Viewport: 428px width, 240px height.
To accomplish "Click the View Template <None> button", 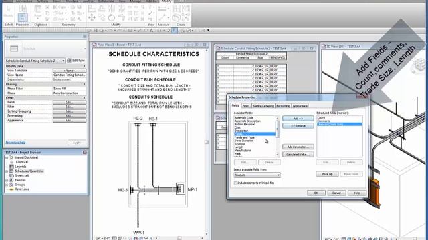I will (x=70, y=71).
